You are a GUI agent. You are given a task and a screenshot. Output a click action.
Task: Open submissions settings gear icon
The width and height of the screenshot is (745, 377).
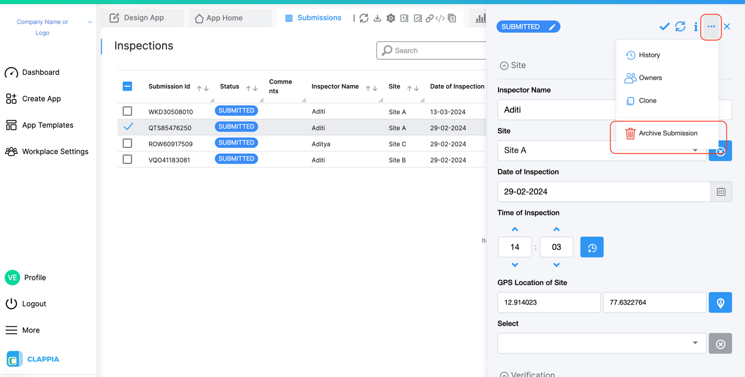(390, 19)
